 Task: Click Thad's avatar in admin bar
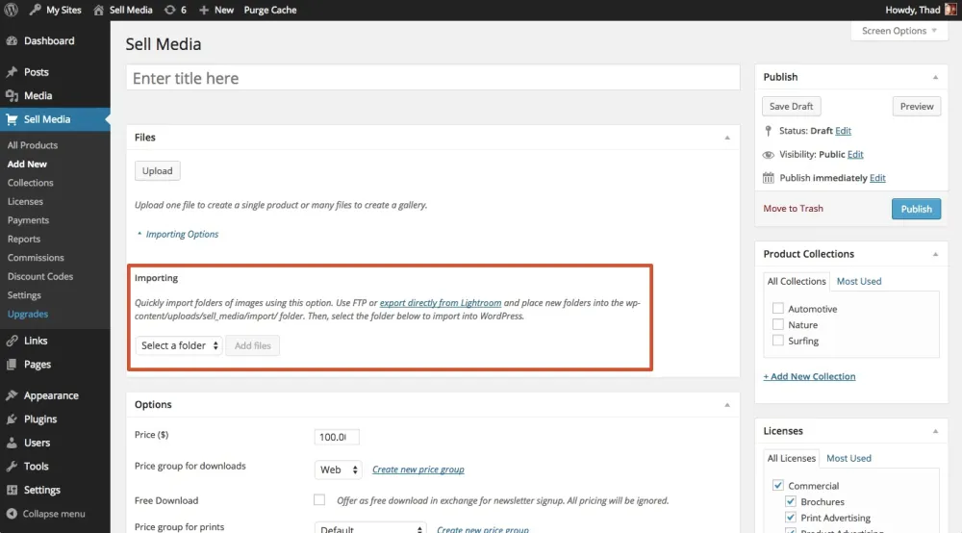click(950, 10)
